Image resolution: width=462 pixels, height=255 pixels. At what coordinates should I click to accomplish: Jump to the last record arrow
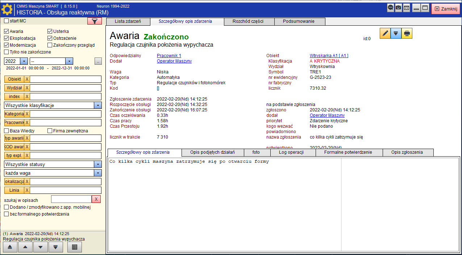tap(56, 247)
